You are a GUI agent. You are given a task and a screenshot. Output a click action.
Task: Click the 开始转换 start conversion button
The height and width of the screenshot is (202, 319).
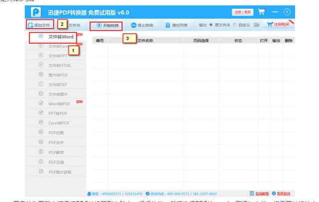(x=108, y=25)
